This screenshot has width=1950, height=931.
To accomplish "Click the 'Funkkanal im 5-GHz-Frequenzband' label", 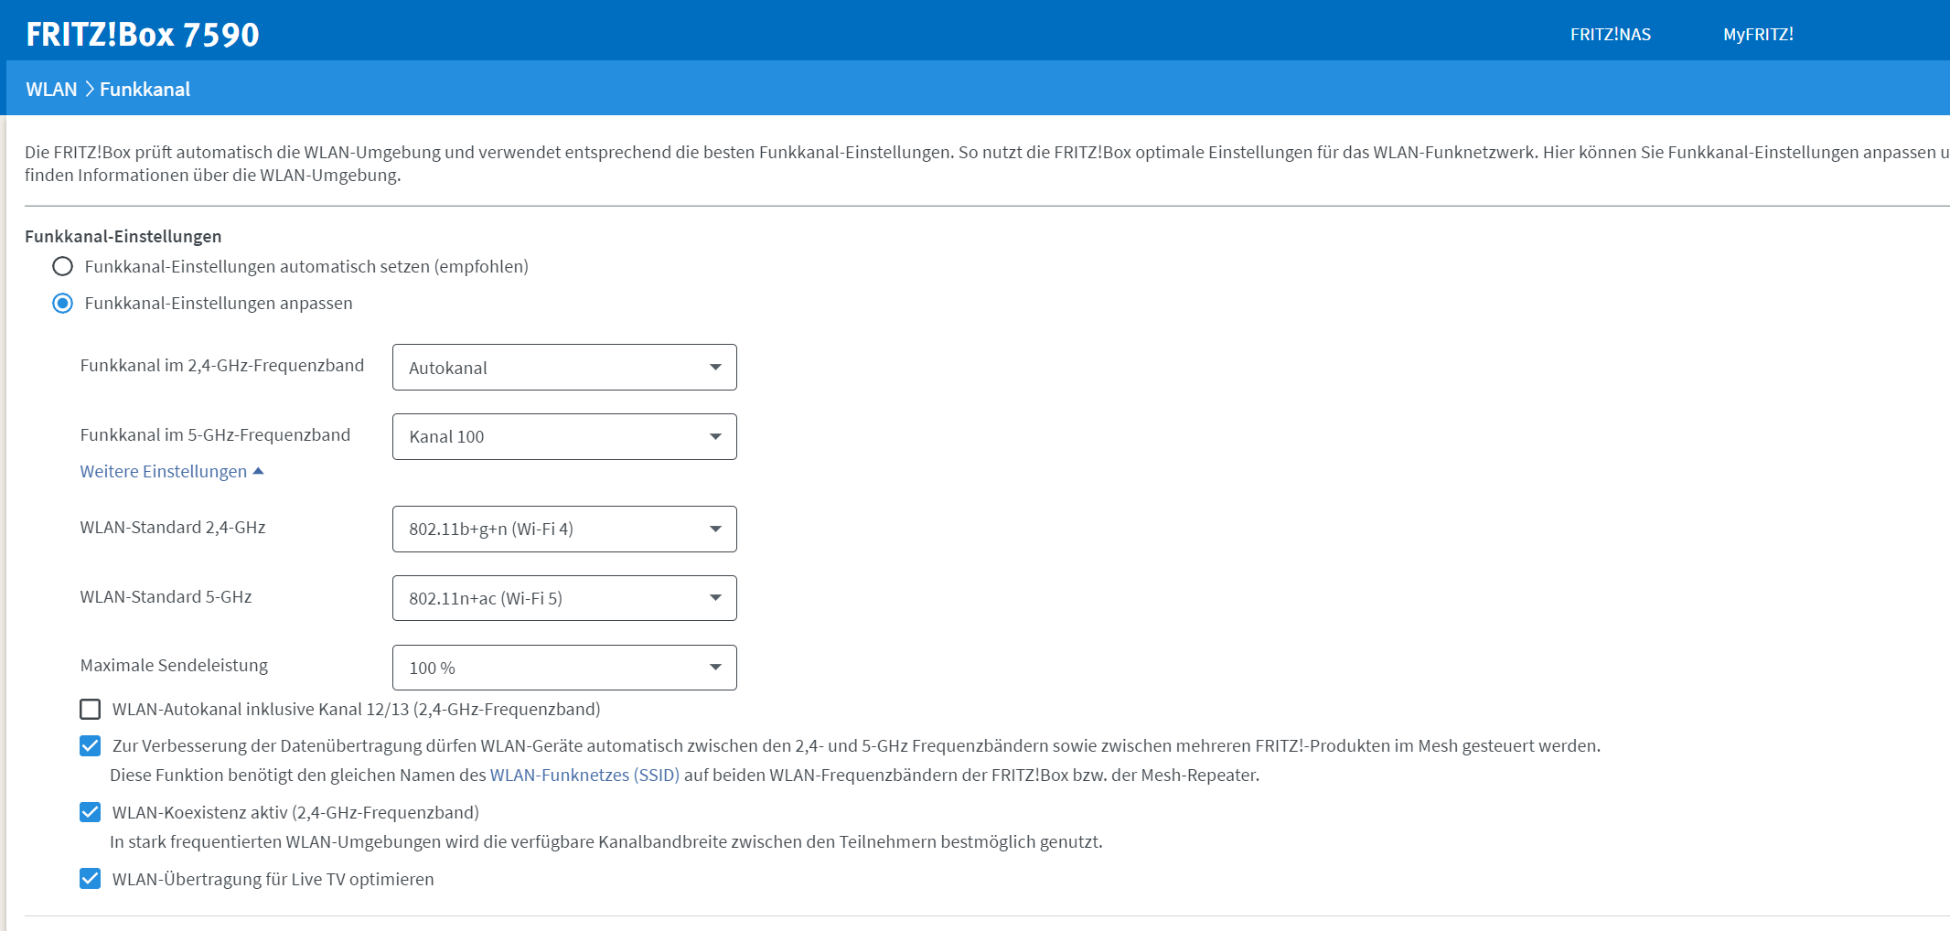I will (x=215, y=434).
